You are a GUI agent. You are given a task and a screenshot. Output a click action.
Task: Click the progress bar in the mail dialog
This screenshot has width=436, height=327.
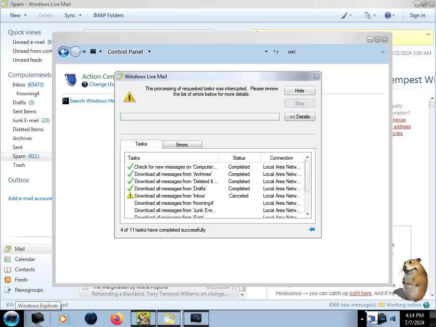coord(200,117)
